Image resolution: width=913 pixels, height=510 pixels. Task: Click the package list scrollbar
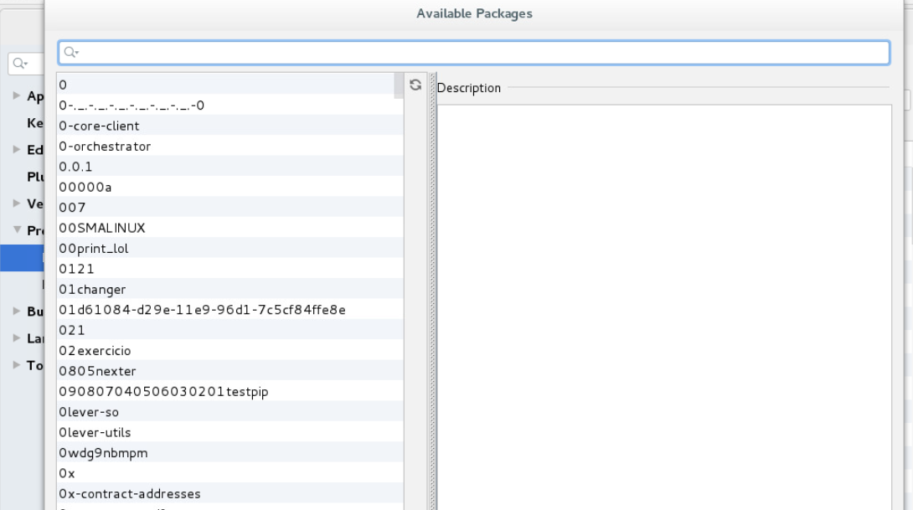pyautogui.click(x=399, y=85)
